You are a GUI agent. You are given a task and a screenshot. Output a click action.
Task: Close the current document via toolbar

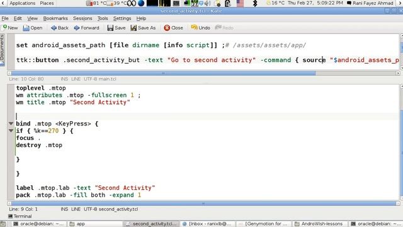coord(174,28)
